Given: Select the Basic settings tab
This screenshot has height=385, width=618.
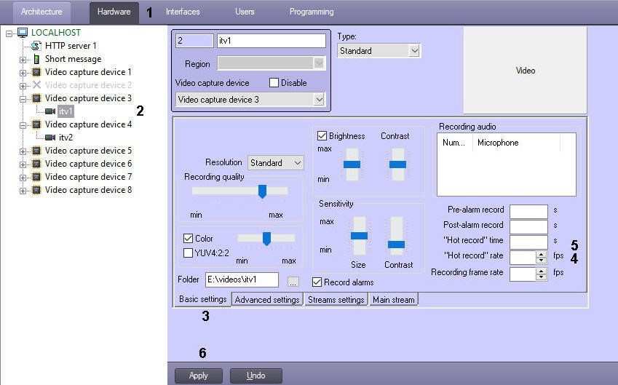Looking at the screenshot, I should pyautogui.click(x=202, y=299).
